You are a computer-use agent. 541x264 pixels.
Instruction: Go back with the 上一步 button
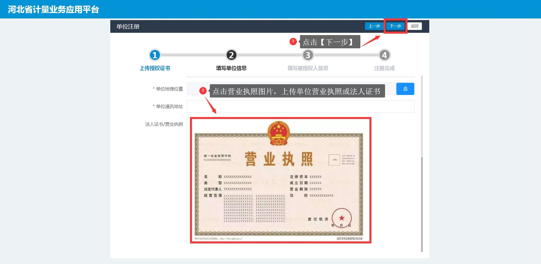click(x=374, y=26)
